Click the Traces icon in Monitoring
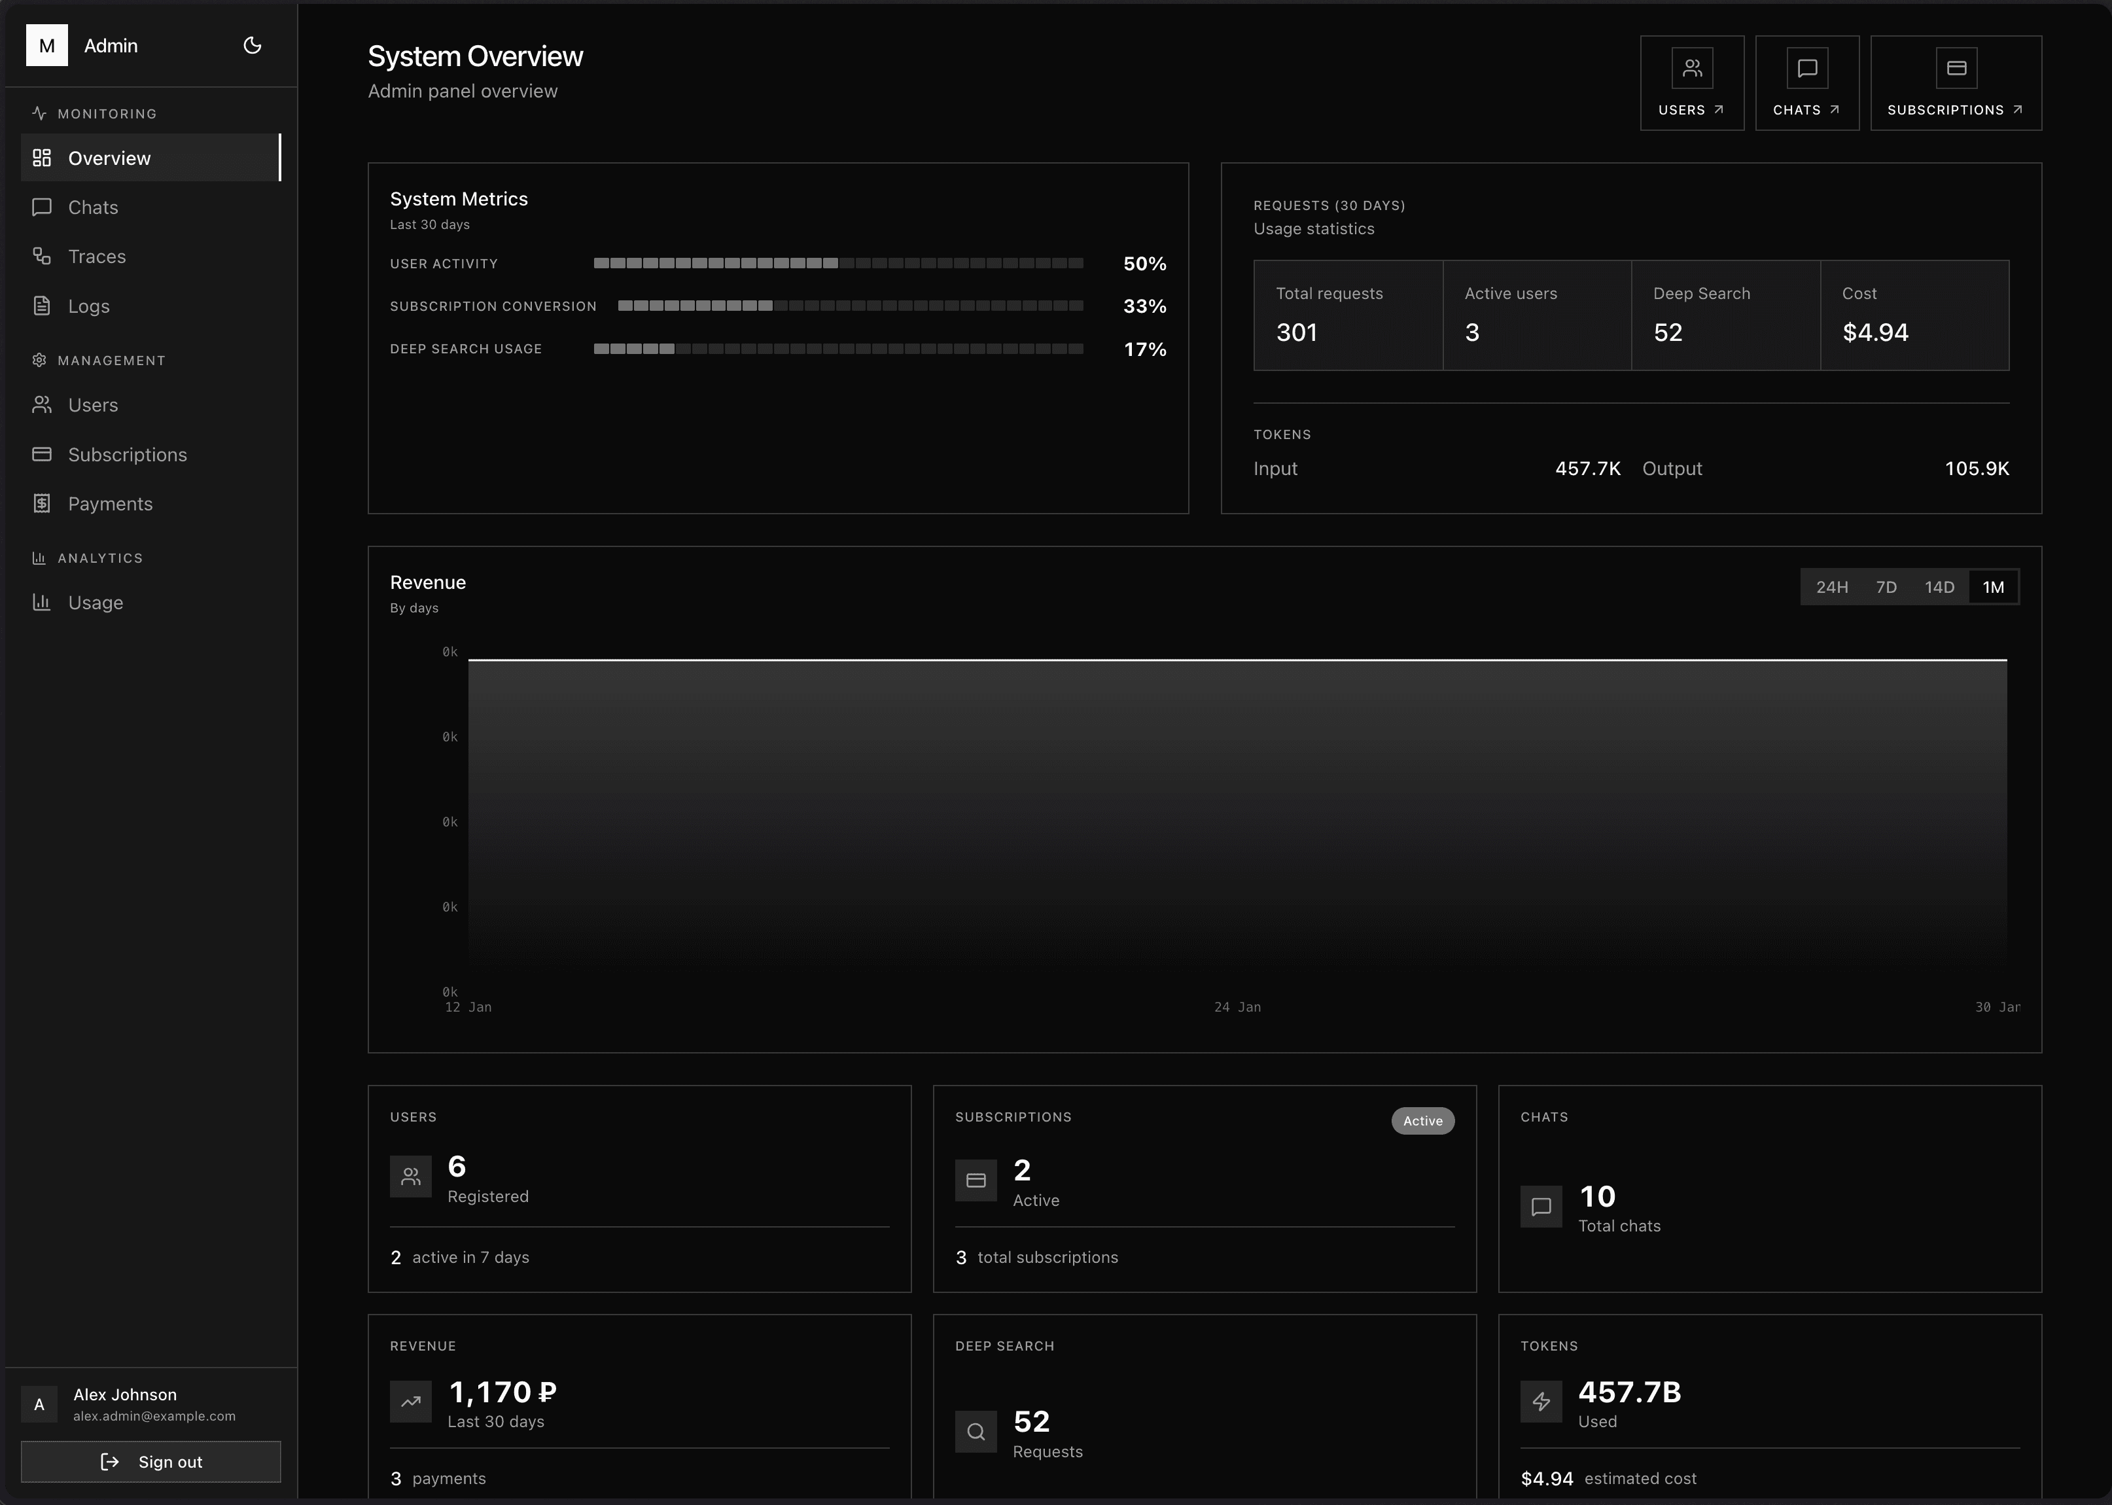This screenshot has width=2112, height=1505. click(x=42, y=257)
